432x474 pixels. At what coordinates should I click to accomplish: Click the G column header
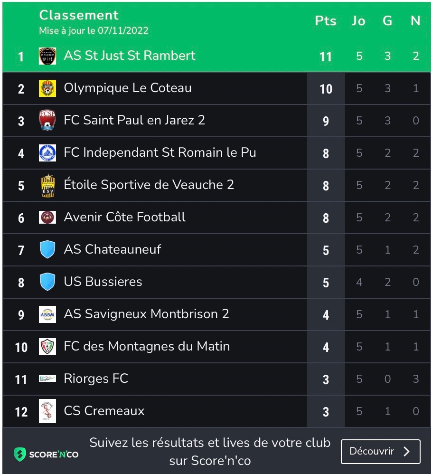pyautogui.click(x=387, y=21)
